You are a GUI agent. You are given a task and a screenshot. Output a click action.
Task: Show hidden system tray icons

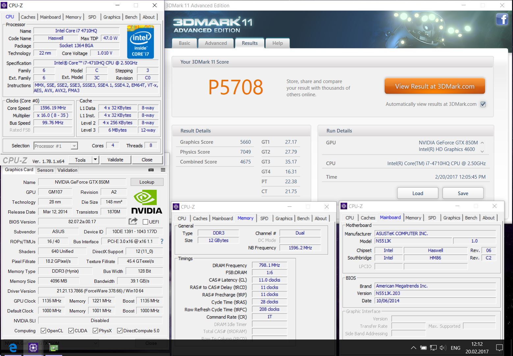[414, 348]
